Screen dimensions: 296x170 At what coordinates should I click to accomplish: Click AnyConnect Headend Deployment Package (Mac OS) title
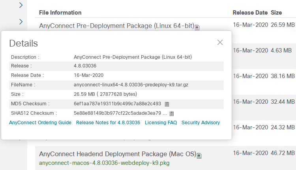(118, 154)
